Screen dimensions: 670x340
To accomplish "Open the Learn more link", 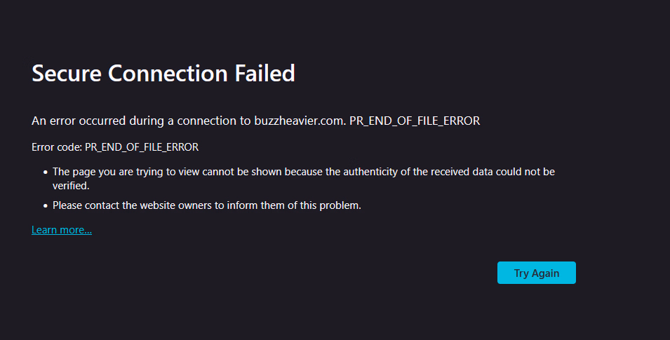I will 62,230.
